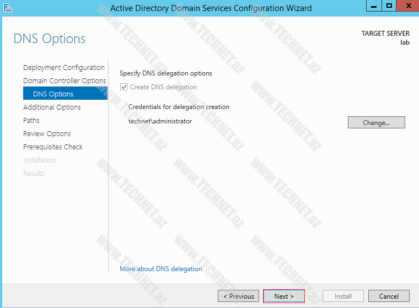Open the More about DNS delegation link
This screenshot has width=419, height=308.
[161, 269]
